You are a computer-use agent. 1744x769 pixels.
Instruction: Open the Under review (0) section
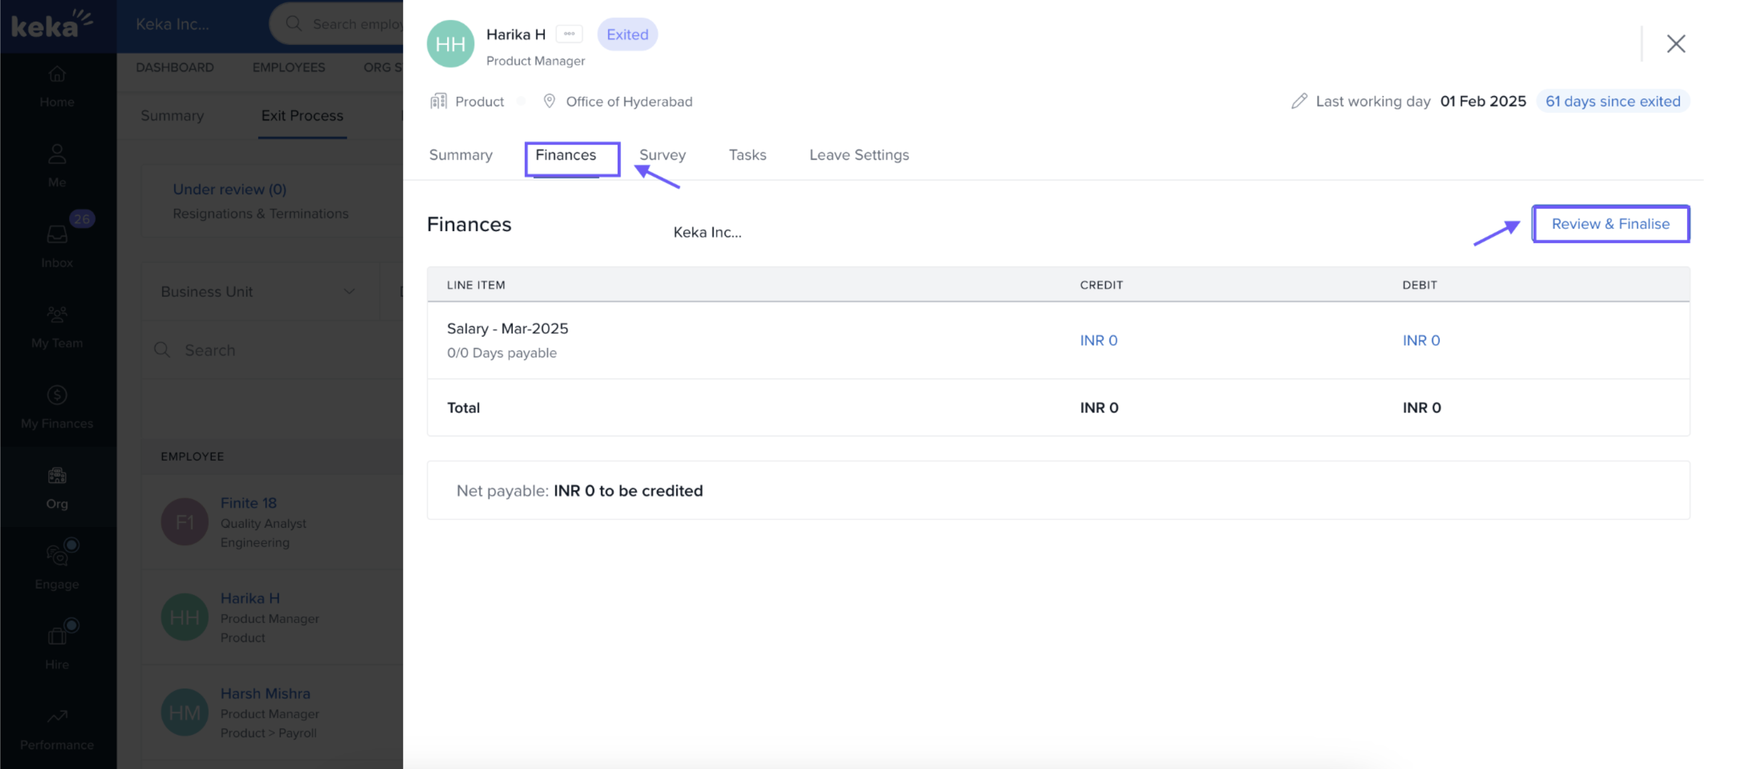(229, 189)
